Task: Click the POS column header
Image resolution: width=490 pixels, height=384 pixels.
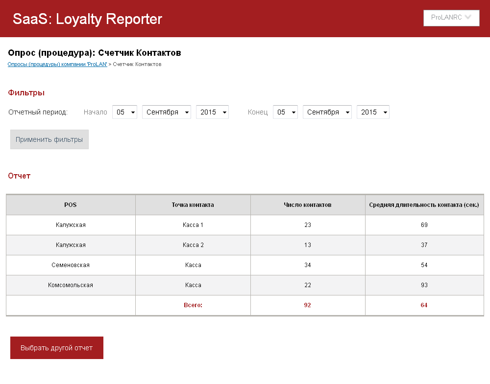Action: 71,205
